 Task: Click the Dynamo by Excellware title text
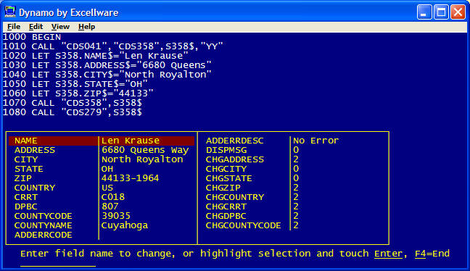pos(69,12)
